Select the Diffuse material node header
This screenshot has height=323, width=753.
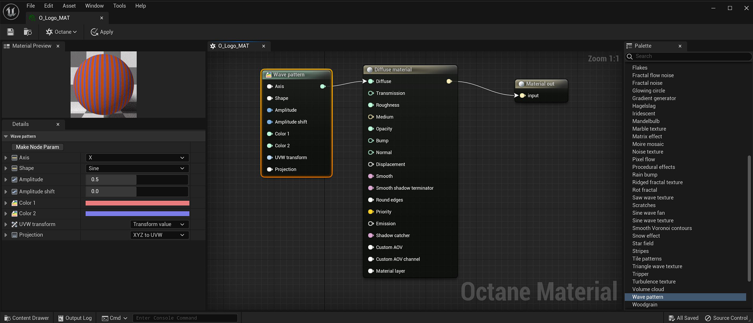pyautogui.click(x=410, y=70)
